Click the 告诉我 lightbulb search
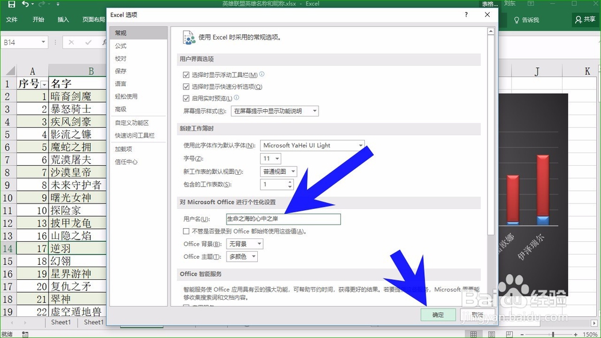 (x=526, y=20)
